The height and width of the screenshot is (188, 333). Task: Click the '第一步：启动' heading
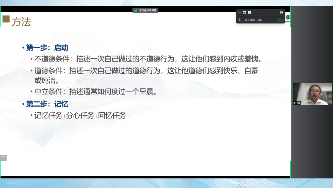[47, 48]
